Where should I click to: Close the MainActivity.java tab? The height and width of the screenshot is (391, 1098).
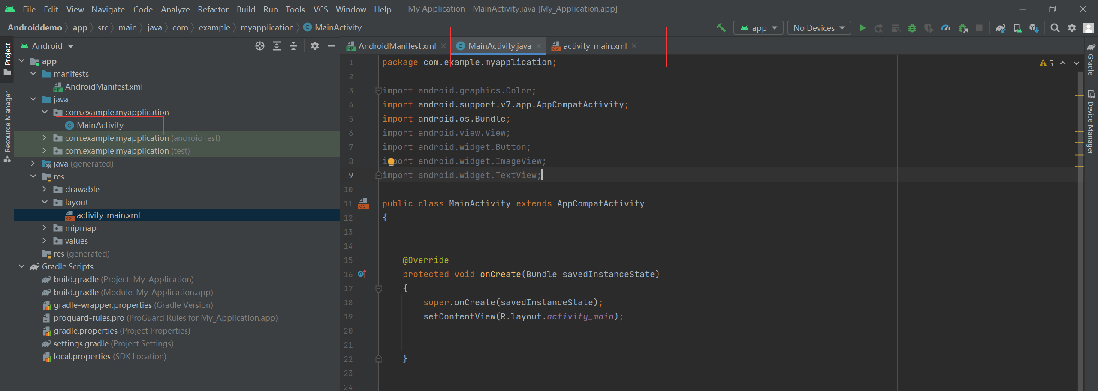coord(539,46)
